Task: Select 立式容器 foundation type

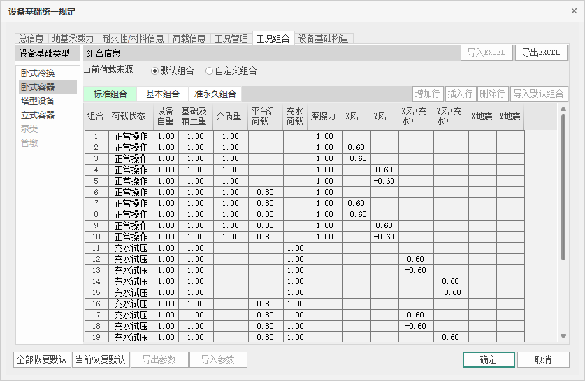Action: coord(38,115)
